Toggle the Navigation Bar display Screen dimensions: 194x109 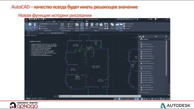[x=35, y=26]
